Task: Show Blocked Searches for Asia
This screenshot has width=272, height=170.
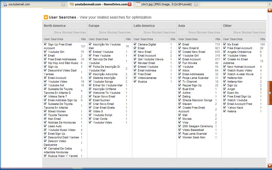Action: point(204,32)
